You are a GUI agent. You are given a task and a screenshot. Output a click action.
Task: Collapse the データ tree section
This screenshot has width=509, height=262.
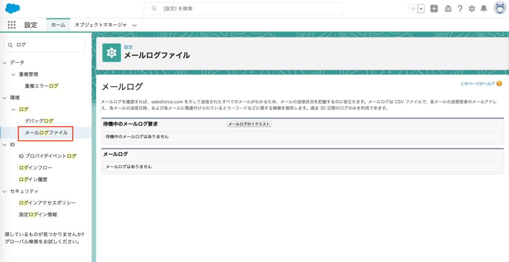click(x=5, y=62)
